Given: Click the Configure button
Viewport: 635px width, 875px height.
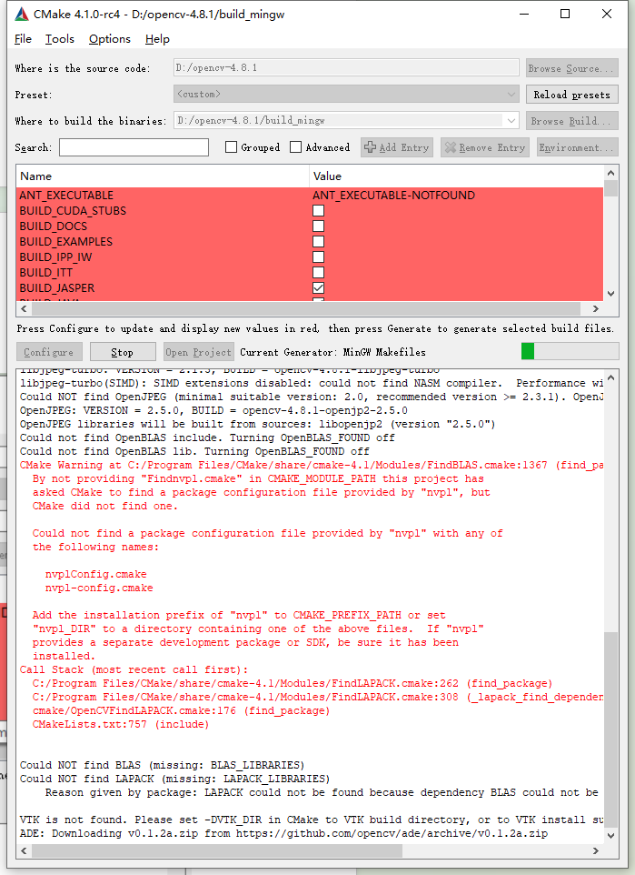Looking at the screenshot, I should (x=49, y=352).
